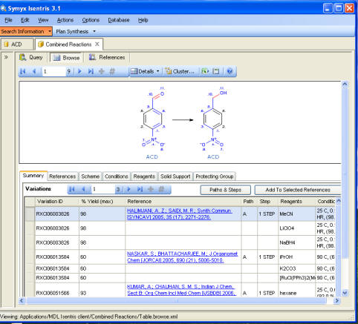Open the Conditions tab
The image size is (358, 324).
[117, 176]
